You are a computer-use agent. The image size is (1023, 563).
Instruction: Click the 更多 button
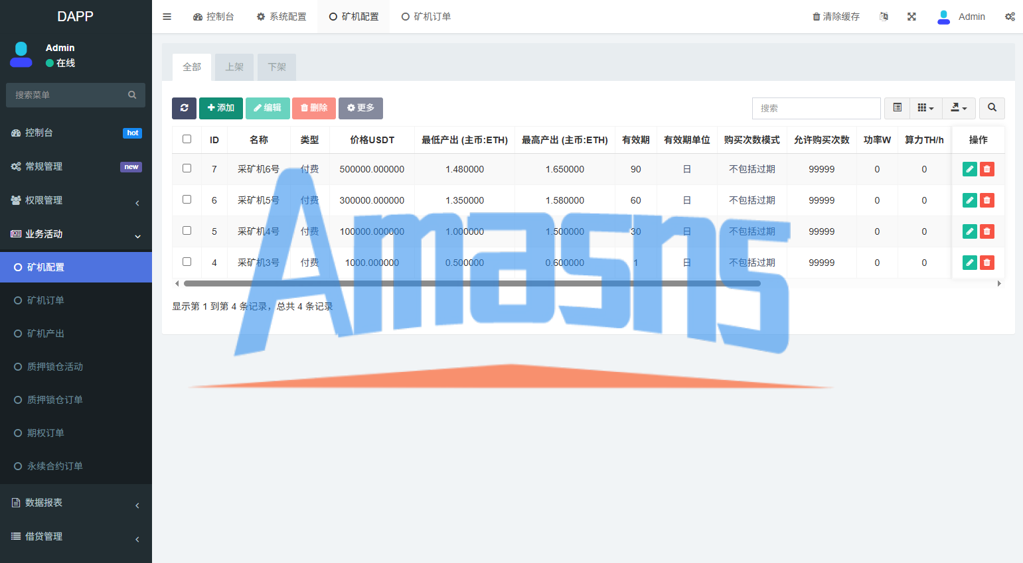tap(360, 108)
